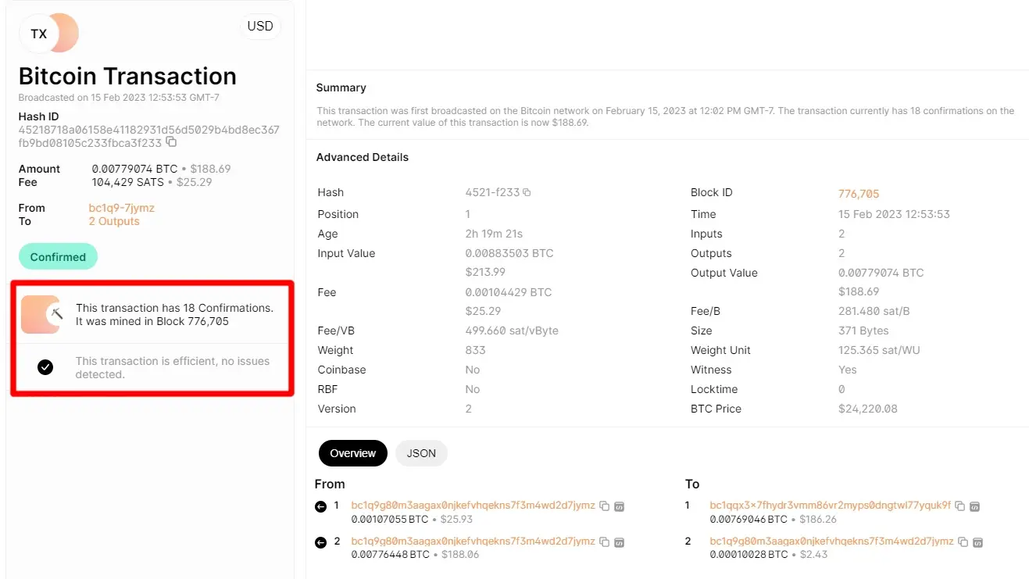Copy the To output 2 address
1029x579 pixels.
[963, 541]
